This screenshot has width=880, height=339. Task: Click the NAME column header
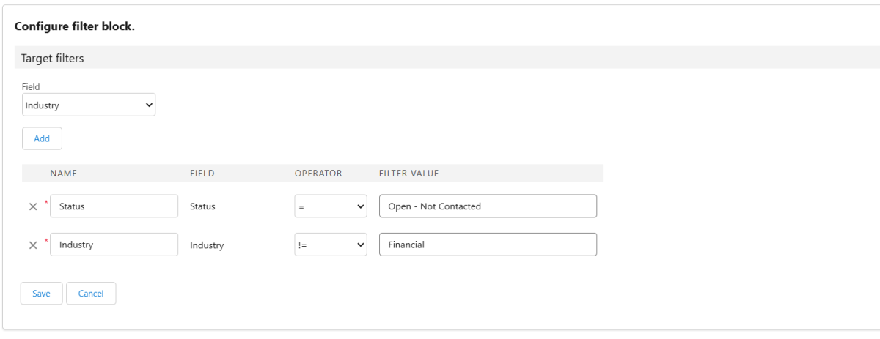point(64,174)
